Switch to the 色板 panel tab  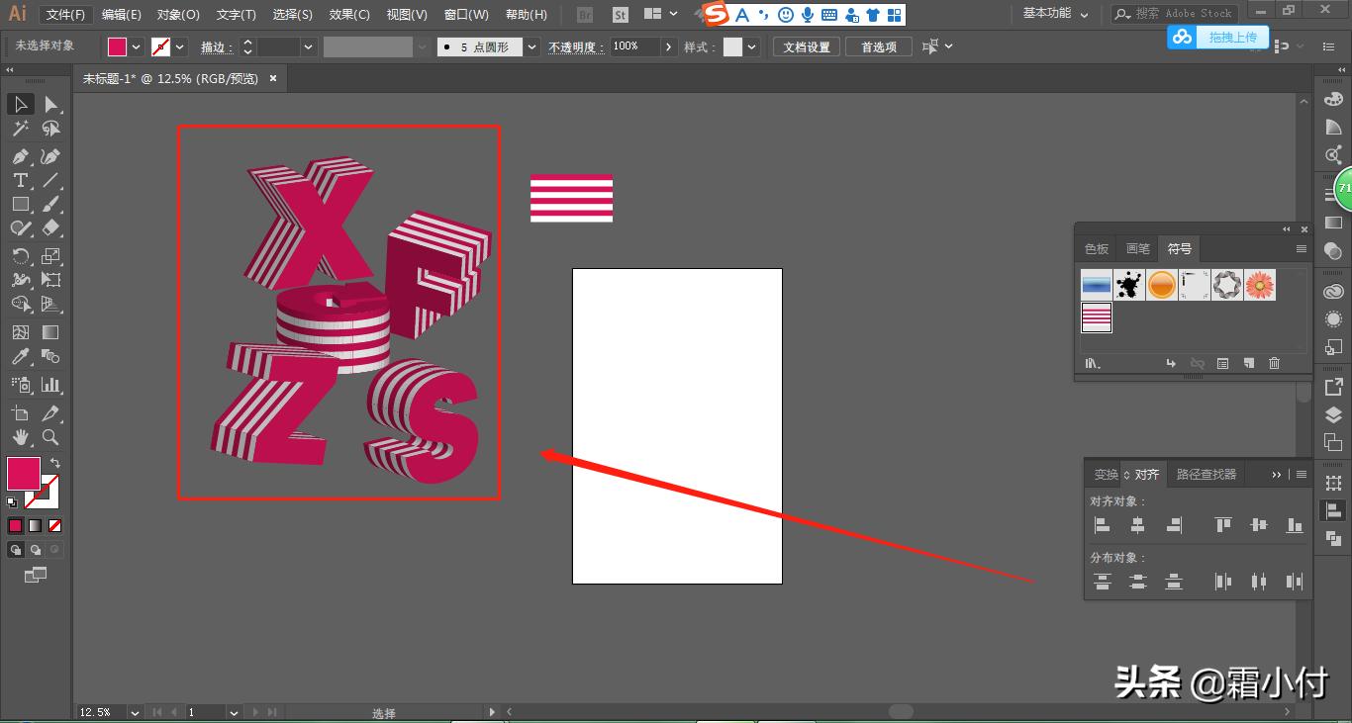(x=1095, y=248)
